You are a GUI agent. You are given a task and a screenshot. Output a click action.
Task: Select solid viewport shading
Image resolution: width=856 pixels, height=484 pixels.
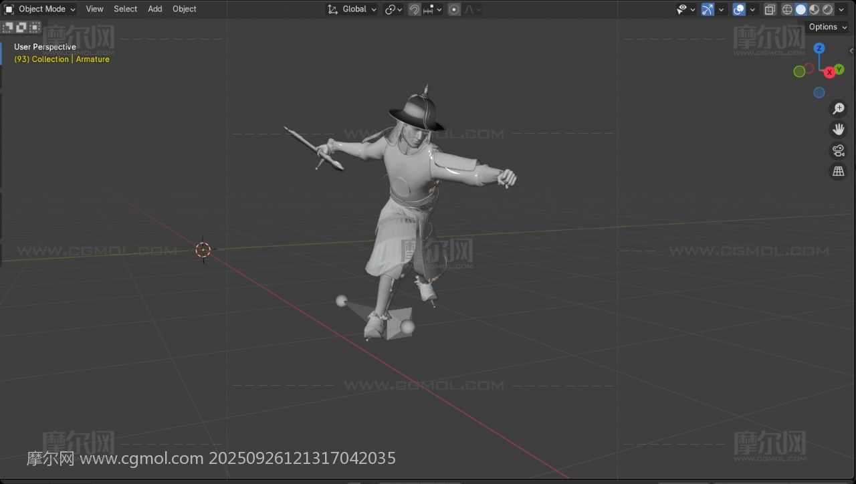pos(800,9)
